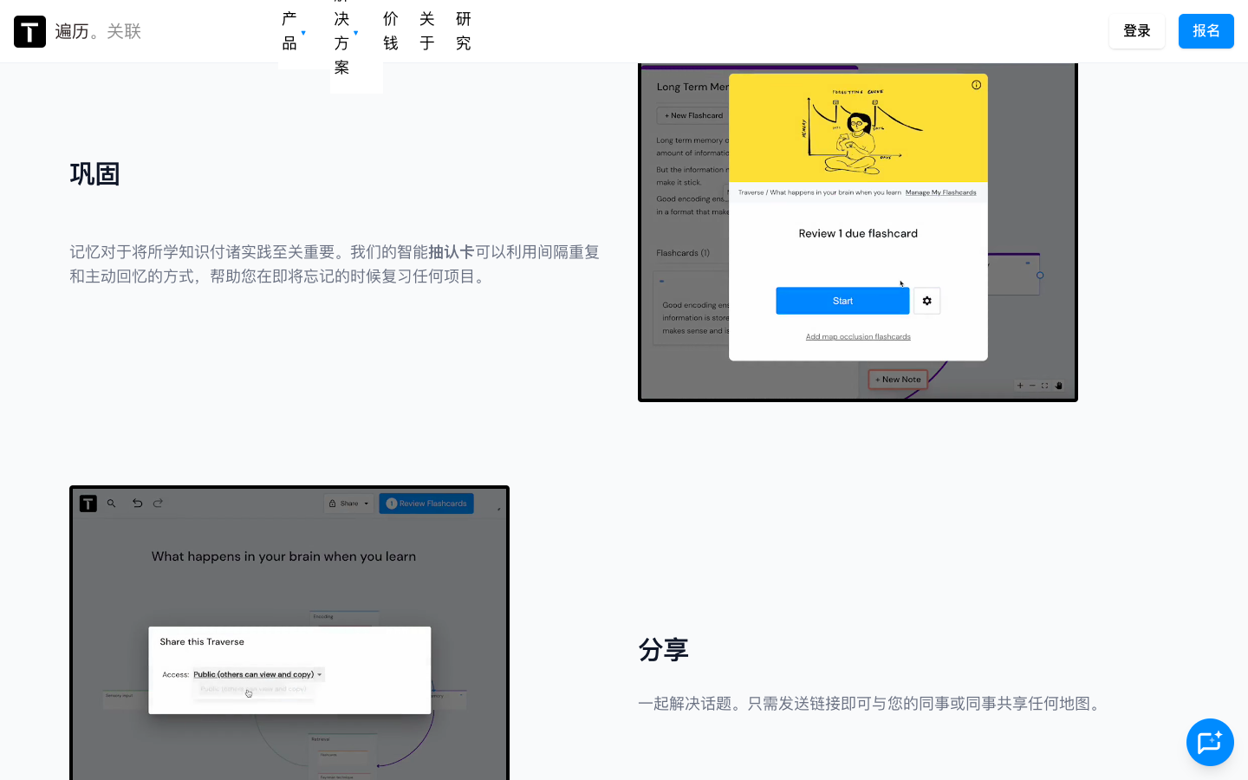Click the Traverse T logo in the header
This screenshot has width=1248, height=780.
(29, 31)
